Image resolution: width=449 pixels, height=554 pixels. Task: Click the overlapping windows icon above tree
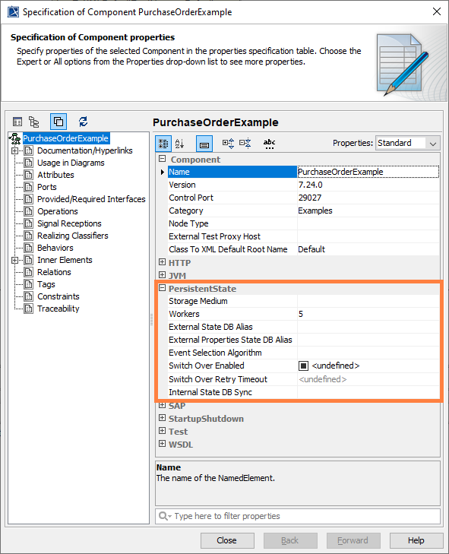(58, 122)
